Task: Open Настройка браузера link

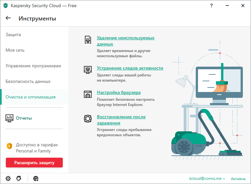Action: point(119,92)
